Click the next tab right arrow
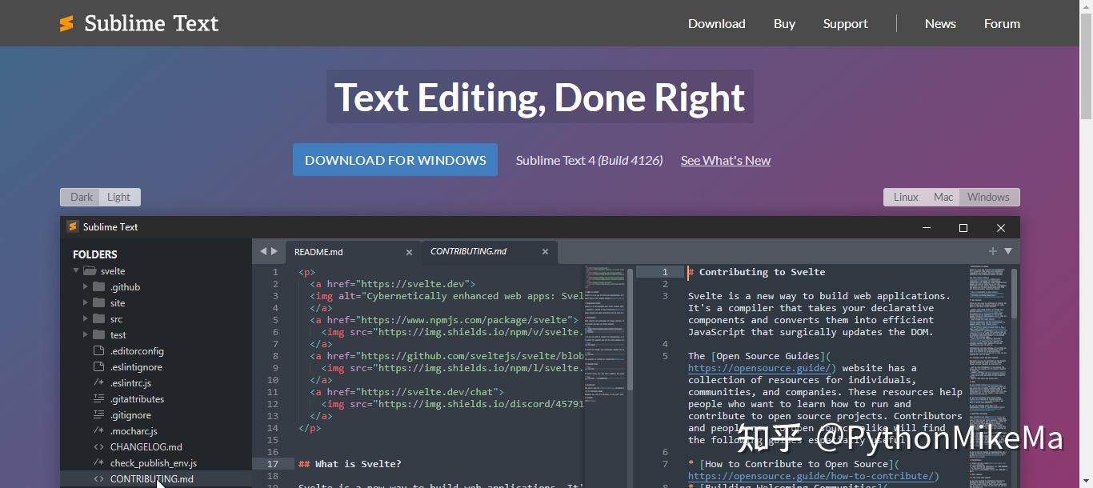The height and width of the screenshot is (488, 1093). 274,251
